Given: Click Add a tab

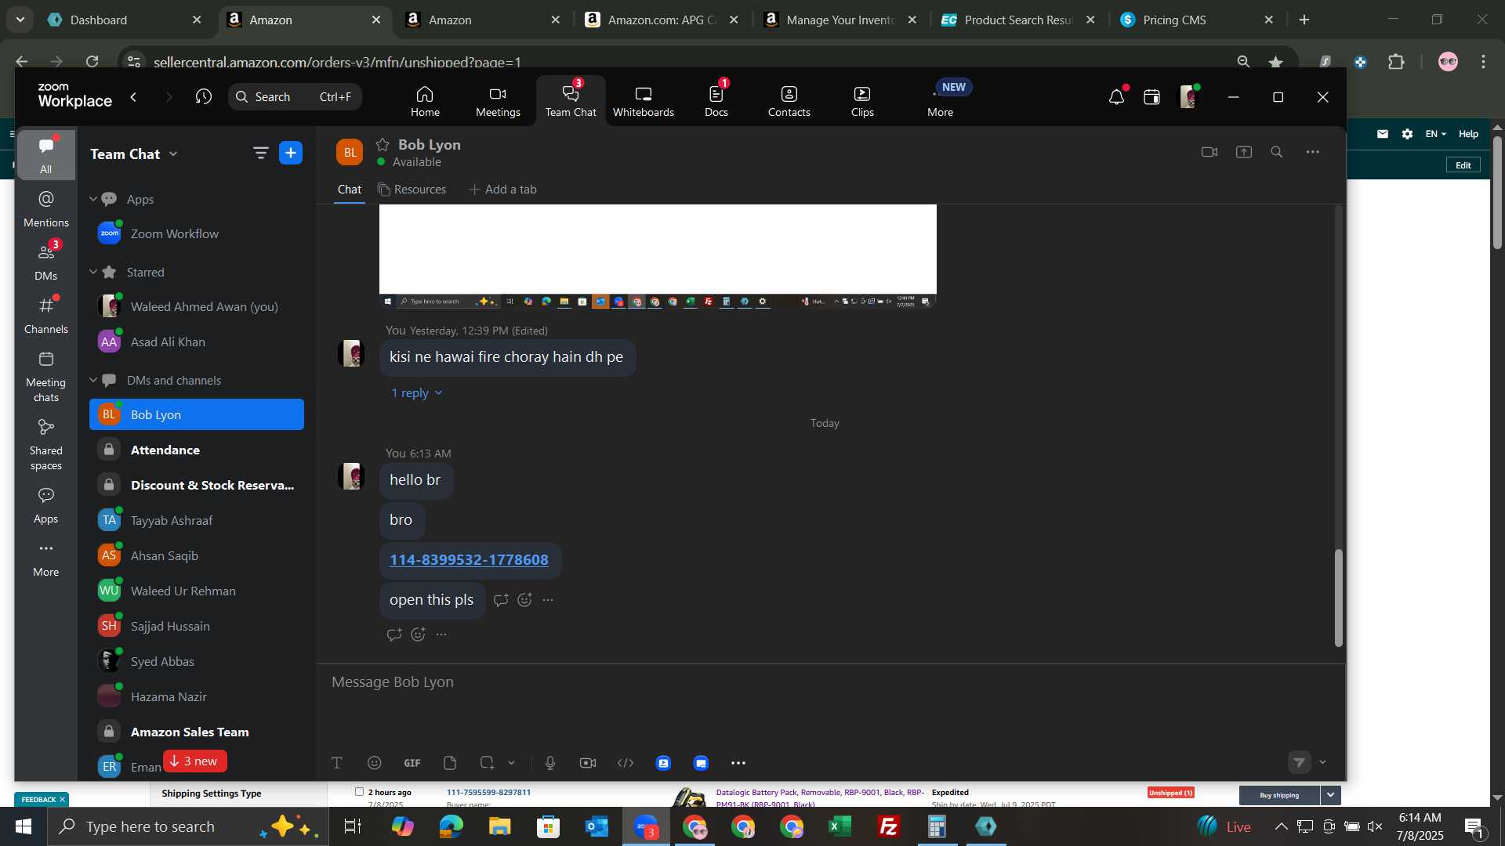Looking at the screenshot, I should click(x=502, y=190).
